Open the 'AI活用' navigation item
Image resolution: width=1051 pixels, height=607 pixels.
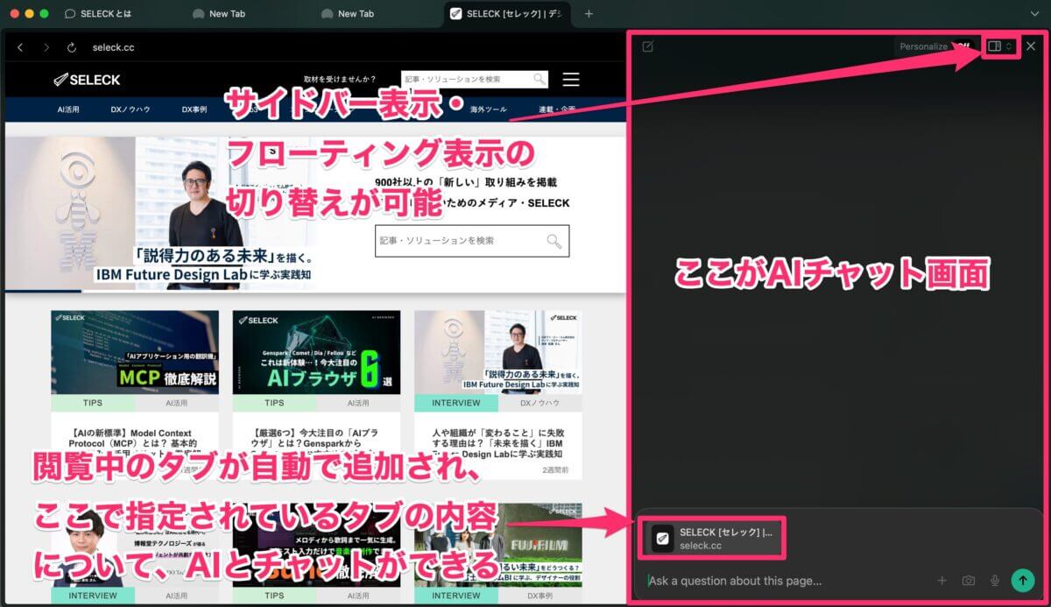(68, 109)
